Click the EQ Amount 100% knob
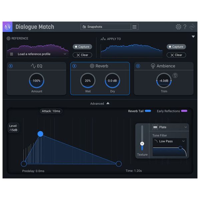 (37, 81)
